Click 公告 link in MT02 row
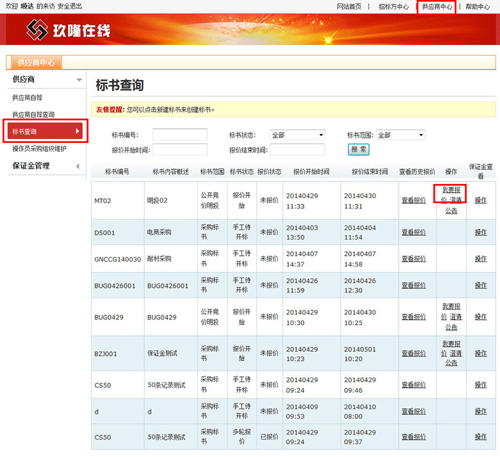Screen dimensions: 500x457 click(x=451, y=211)
